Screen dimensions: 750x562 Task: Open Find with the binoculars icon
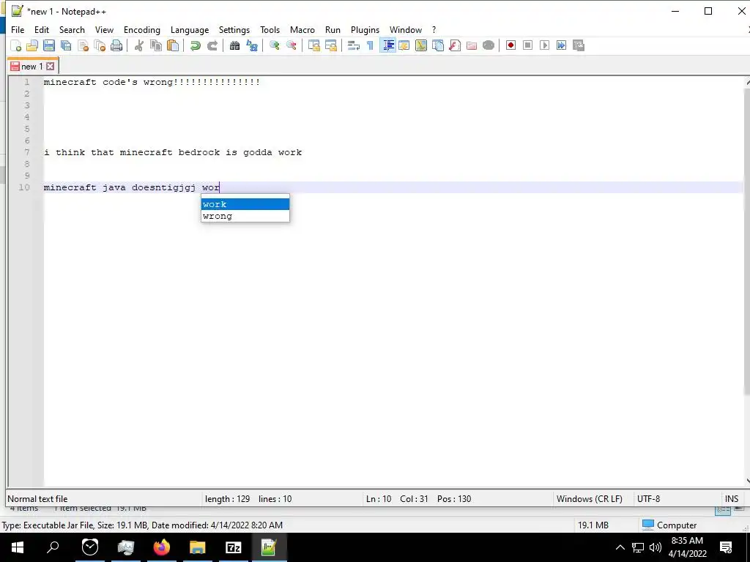(x=234, y=45)
